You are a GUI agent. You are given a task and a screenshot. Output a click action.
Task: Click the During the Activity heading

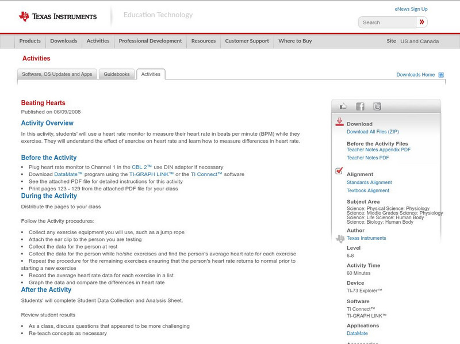coord(49,196)
